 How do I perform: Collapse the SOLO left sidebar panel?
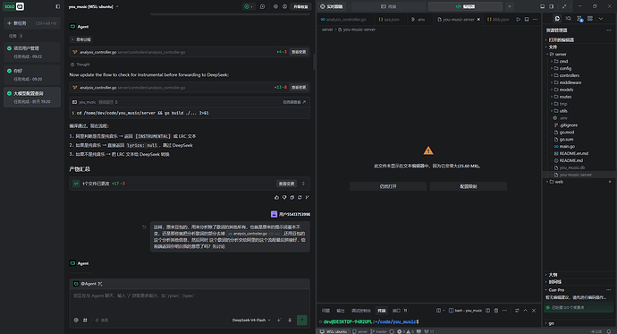pos(58,6)
